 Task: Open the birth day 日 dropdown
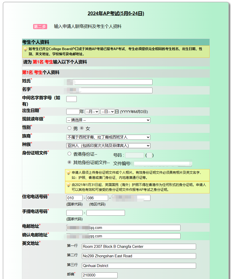pos(107,112)
